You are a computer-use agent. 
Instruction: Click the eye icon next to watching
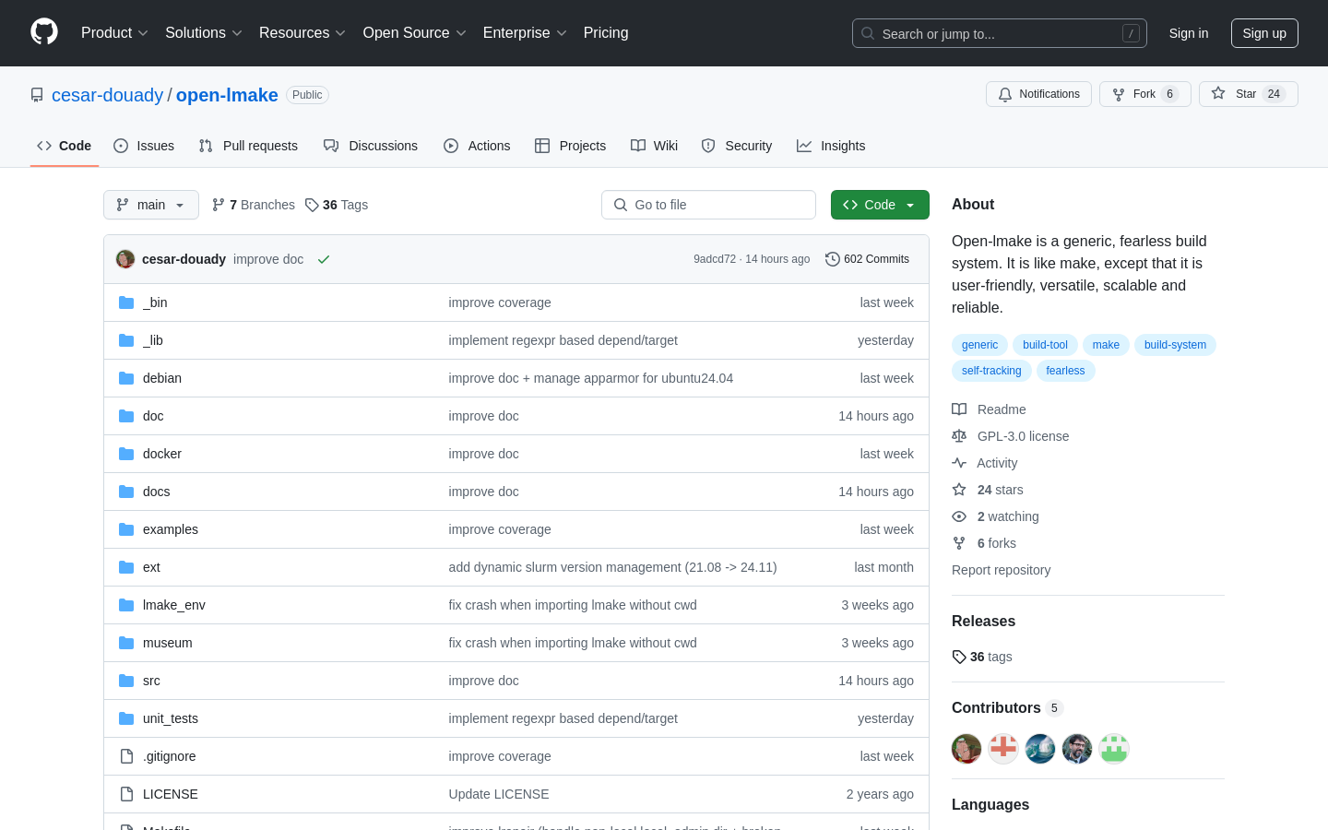click(959, 516)
